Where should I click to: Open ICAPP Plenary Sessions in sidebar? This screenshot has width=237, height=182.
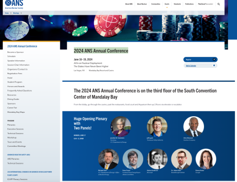[x=17, y=179]
